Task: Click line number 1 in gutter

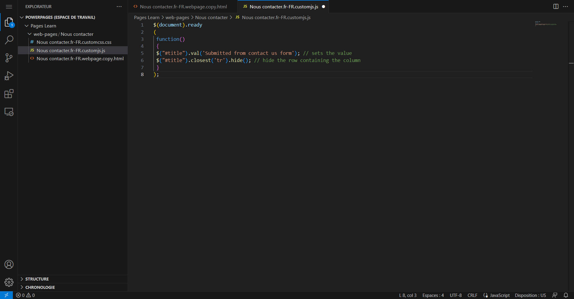Action: [142, 25]
